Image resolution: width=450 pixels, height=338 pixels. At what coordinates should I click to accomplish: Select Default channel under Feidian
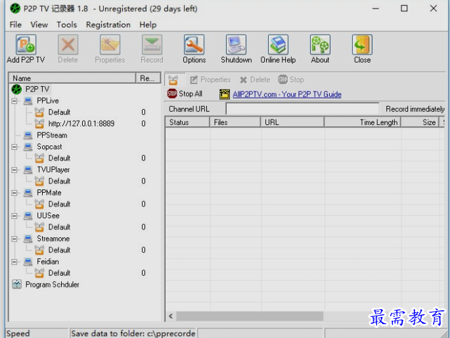59,273
